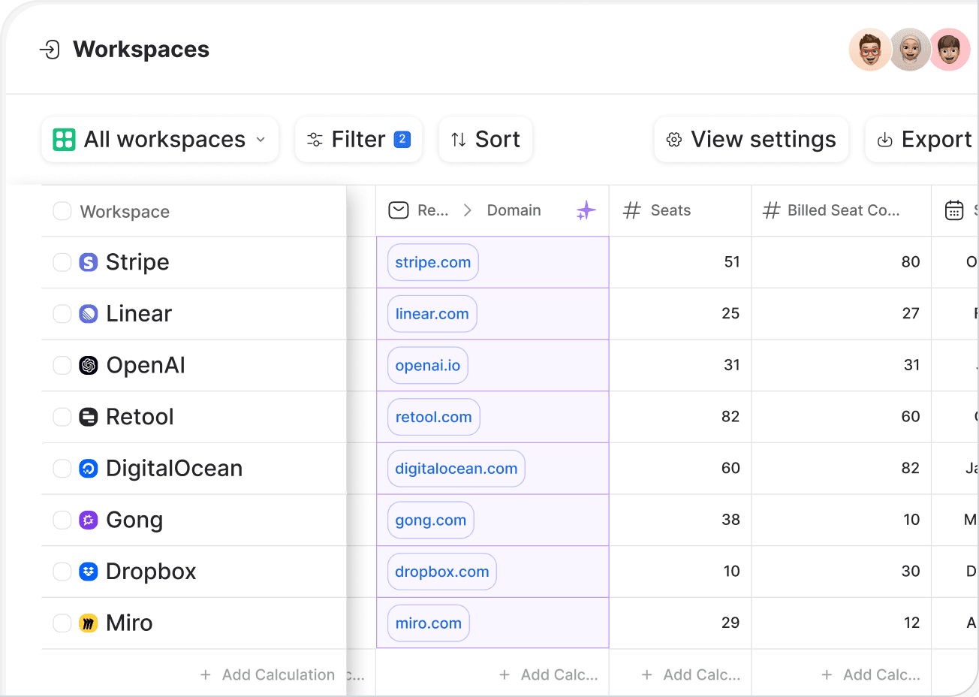This screenshot has width=979, height=697.
Task: Add calculation under the Seats column
Action: click(x=691, y=674)
